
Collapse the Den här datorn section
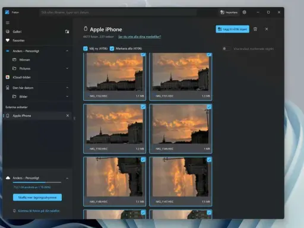click(x=67, y=88)
